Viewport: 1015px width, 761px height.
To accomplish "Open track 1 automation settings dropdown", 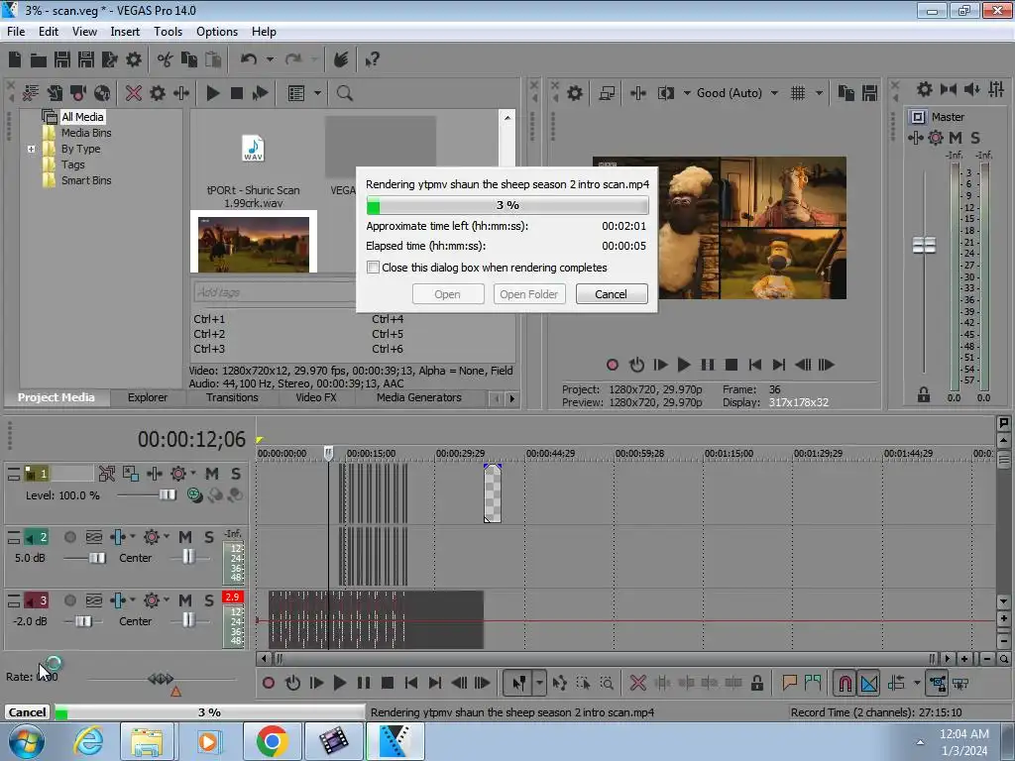I will 193,473.
